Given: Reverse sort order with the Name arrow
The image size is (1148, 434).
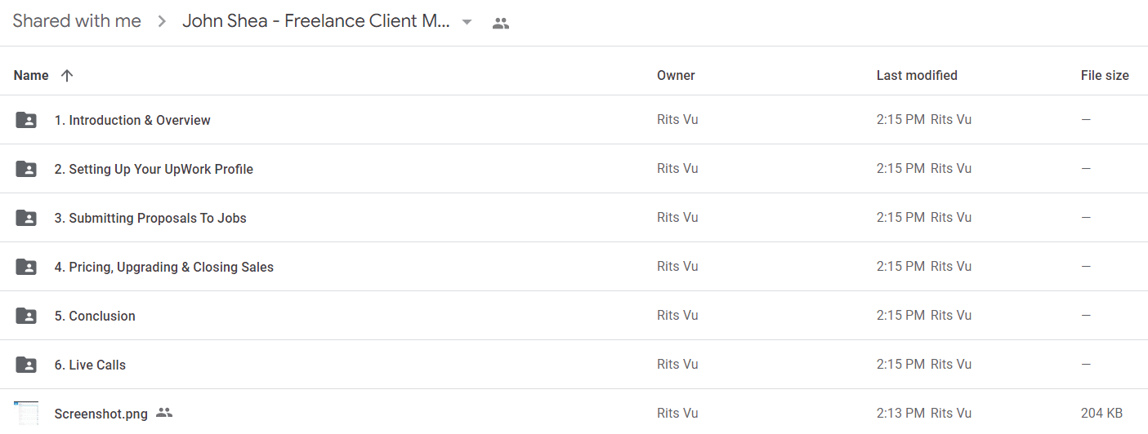Looking at the screenshot, I should coord(67,75).
